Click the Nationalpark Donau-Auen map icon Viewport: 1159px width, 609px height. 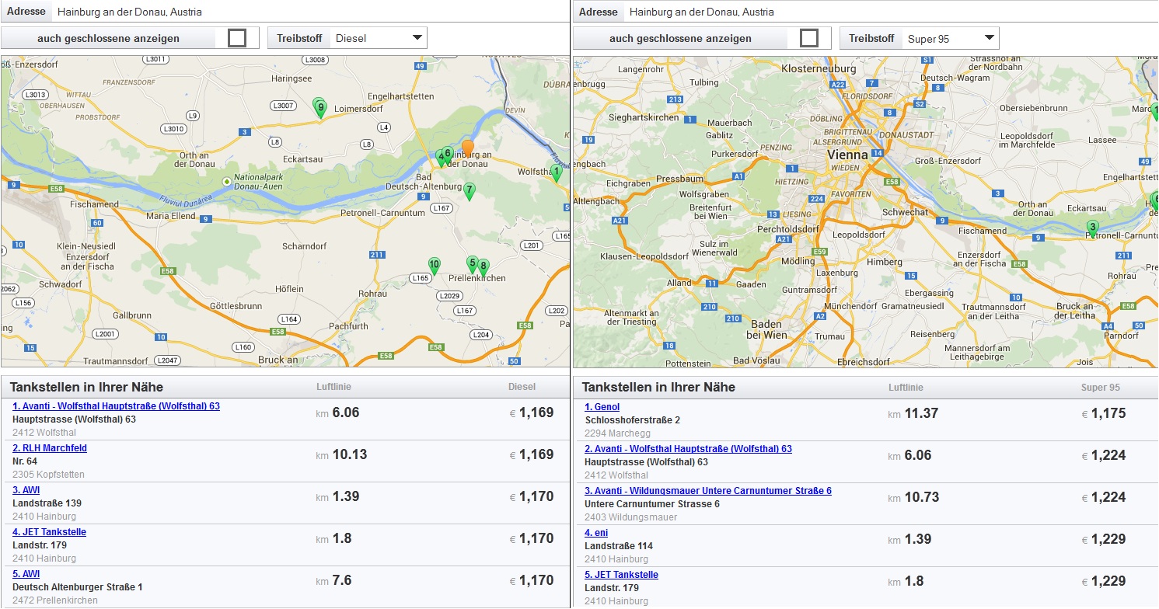(x=226, y=182)
